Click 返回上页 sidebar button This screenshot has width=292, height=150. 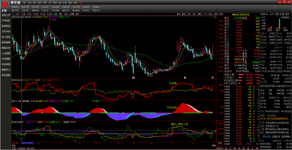point(6,15)
